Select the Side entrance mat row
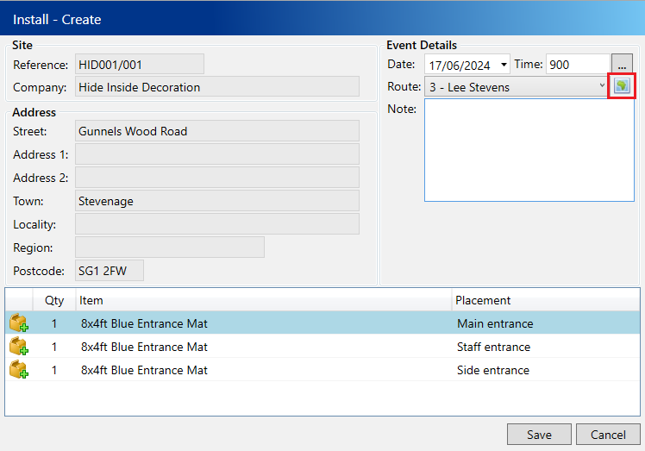The width and height of the screenshot is (645, 451). pyautogui.click(x=259, y=371)
